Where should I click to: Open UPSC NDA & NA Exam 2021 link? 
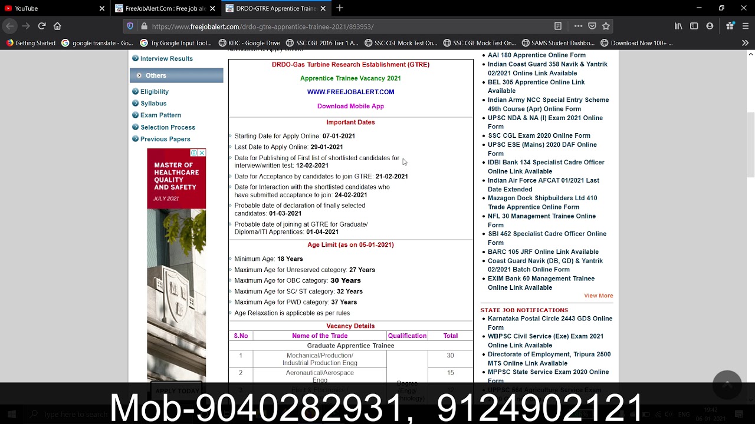(545, 122)
